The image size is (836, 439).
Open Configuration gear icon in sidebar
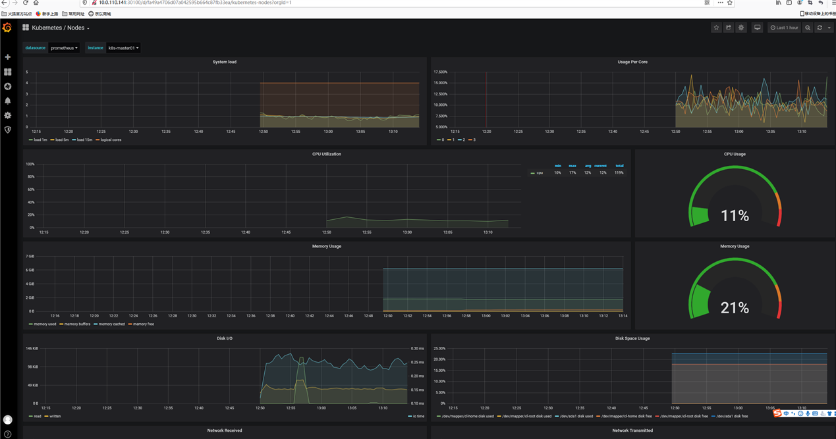coord(8,115)
